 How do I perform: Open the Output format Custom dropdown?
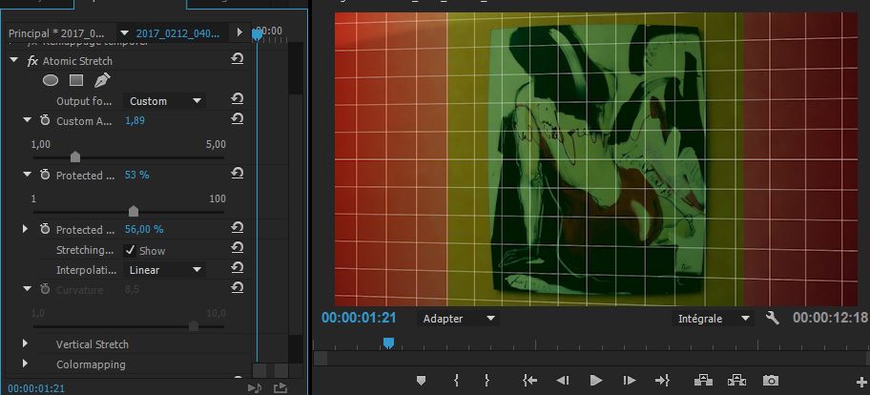tap(164, 101)
